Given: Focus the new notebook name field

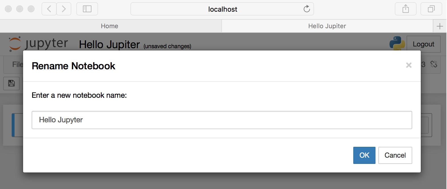Looking at the screenshot, I should (x=222, y=120).
